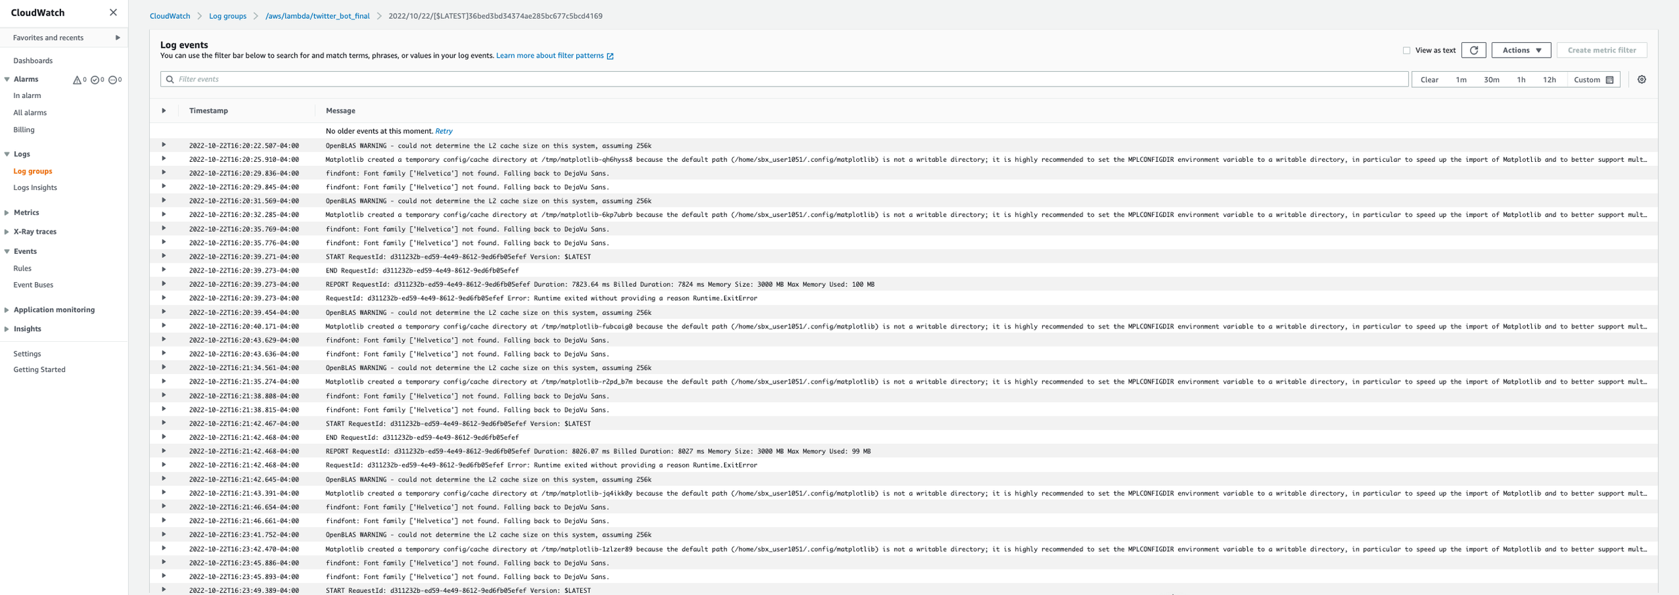Expand the Insights section in sidebar
1679x595 pixels.
7,329
